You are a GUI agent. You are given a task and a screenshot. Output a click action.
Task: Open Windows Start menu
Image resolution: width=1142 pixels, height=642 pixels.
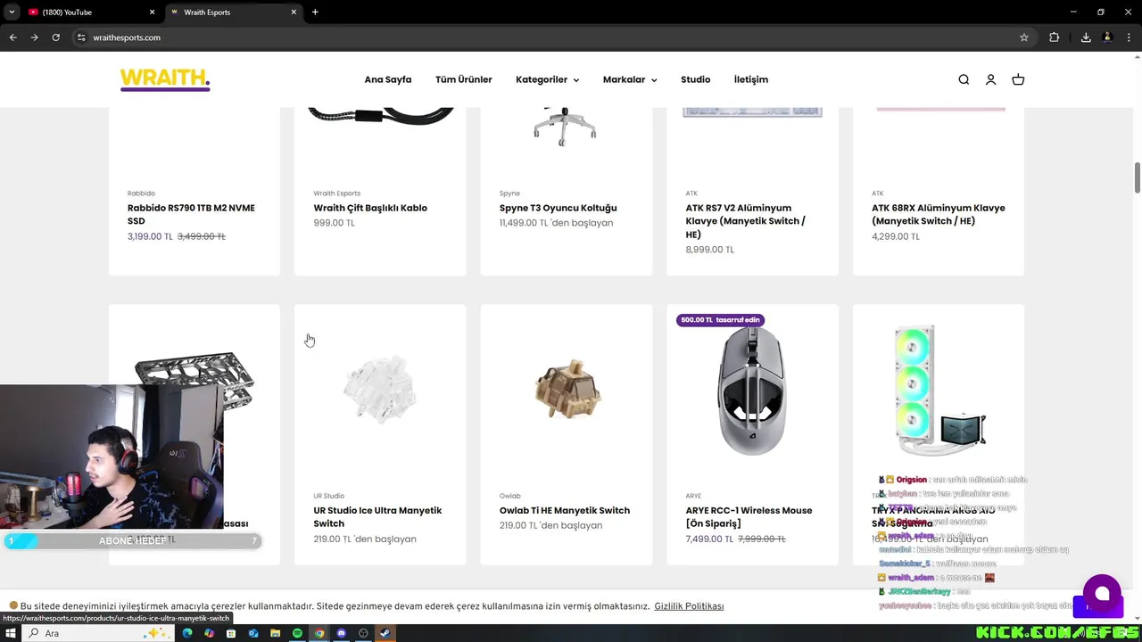tap(10, 633)
